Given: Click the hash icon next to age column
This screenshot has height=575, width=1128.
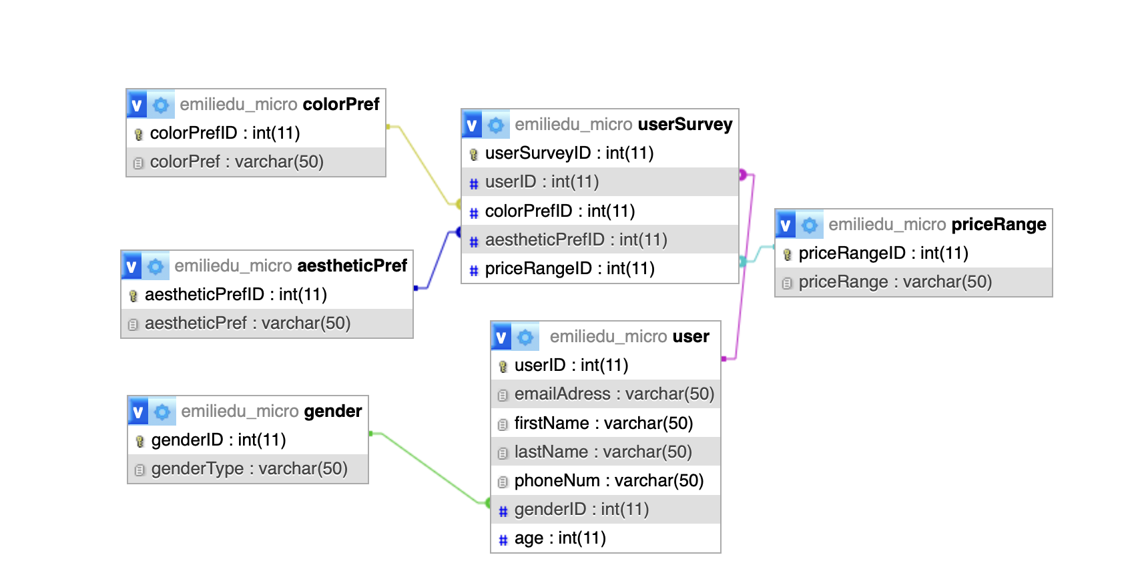Looking at the screenshot, I should pos(503,540).
